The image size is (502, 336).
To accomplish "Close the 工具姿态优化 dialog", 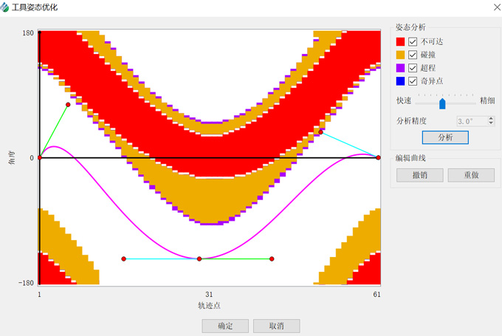I will [497, 7].
